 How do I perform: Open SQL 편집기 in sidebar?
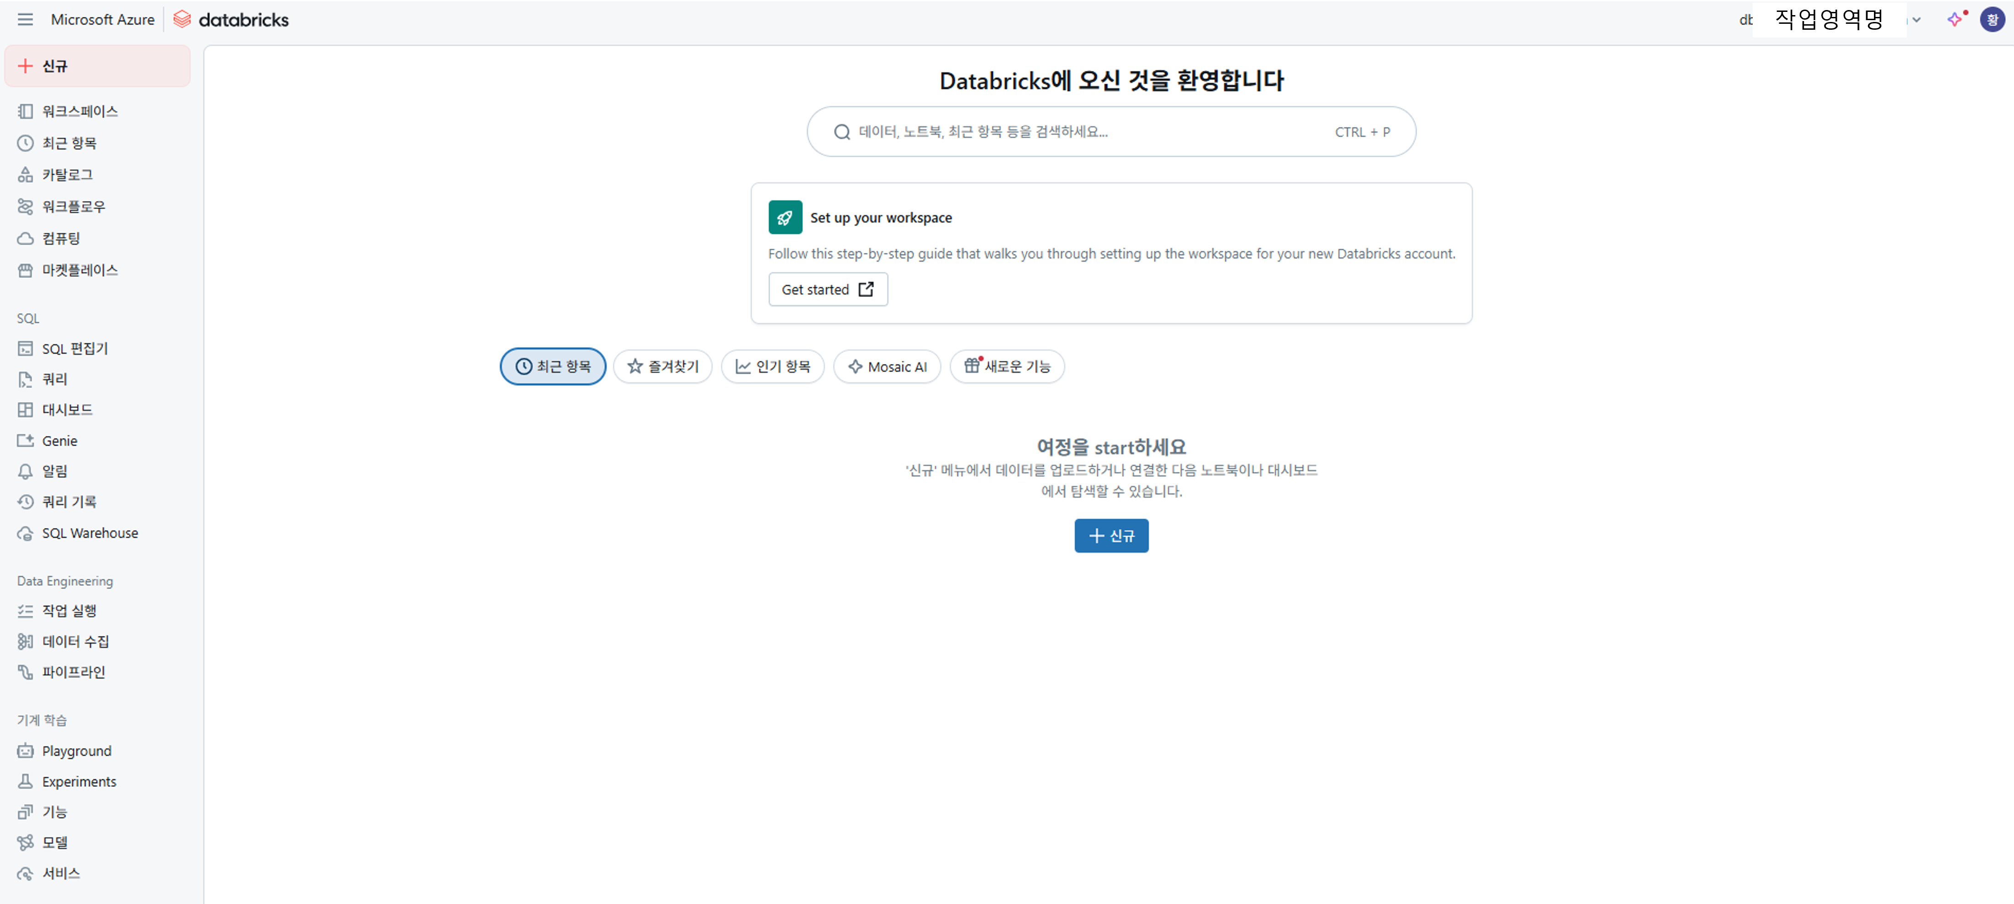click(x=98, y=349)
